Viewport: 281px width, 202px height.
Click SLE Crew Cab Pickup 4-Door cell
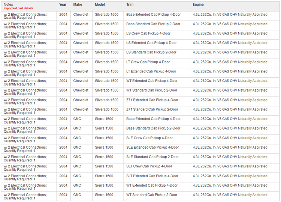tap(149, 138)
